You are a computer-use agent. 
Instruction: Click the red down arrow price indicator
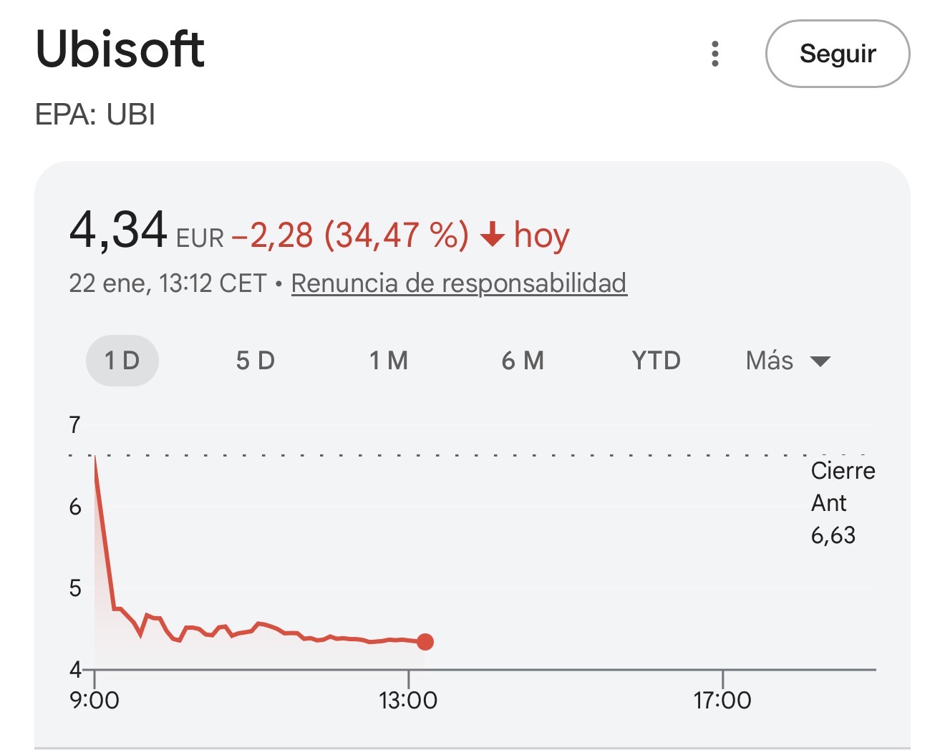[x=492, y=235]
